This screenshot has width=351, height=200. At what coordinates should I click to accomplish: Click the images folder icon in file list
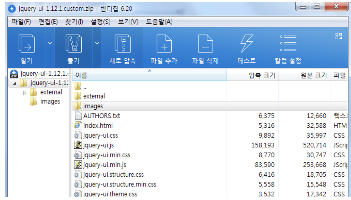click(78, 106)
